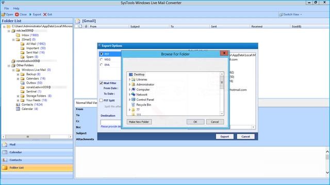The image size is (330, 185).
Task: Click the folder browser scroll-down arrow
Action: [222, 114]
